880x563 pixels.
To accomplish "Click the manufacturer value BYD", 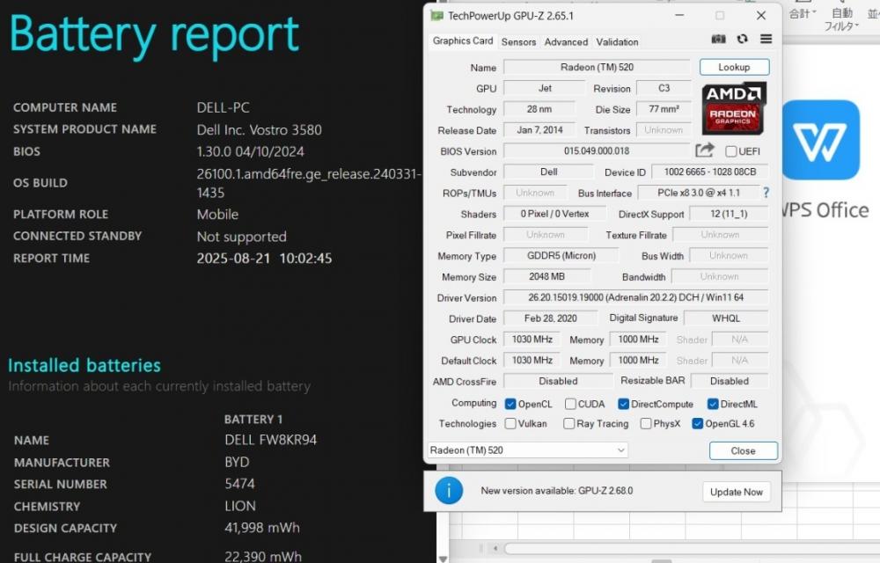I will tap(237, 462).
